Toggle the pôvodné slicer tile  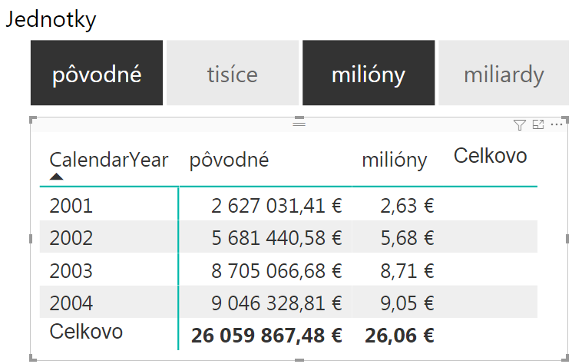point(97,73)
